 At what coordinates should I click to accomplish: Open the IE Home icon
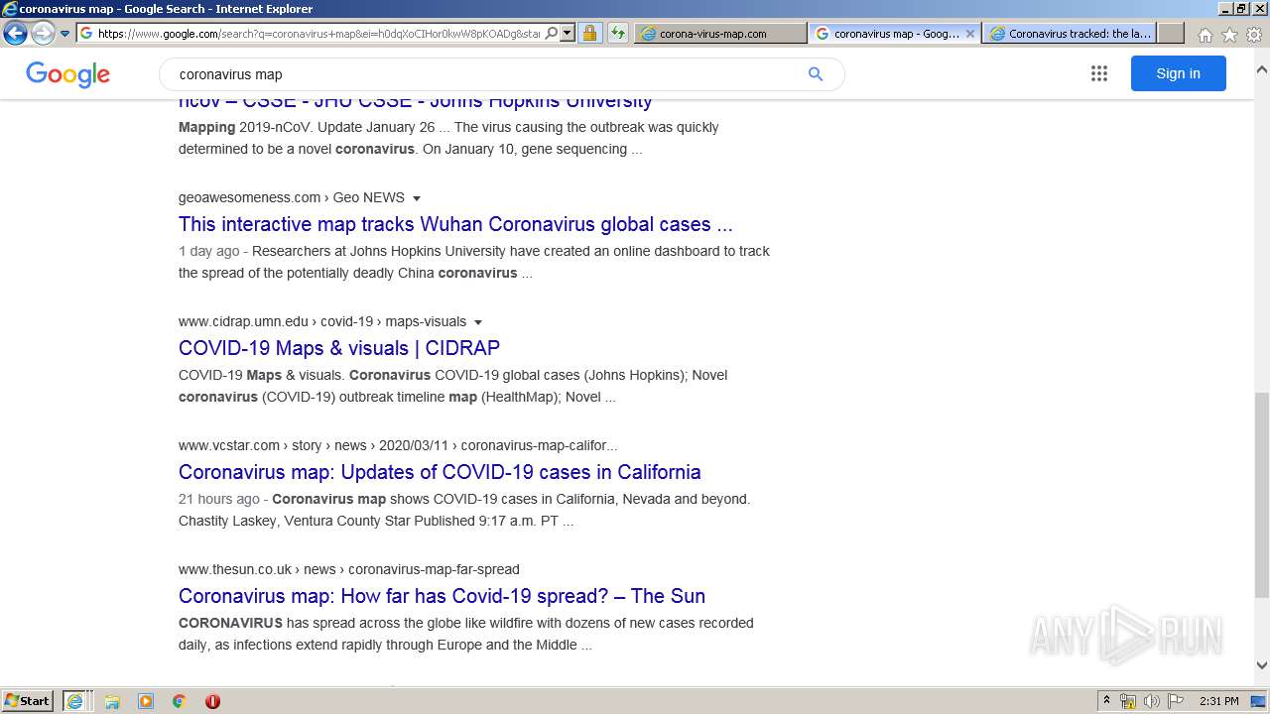coord(1205,34)
